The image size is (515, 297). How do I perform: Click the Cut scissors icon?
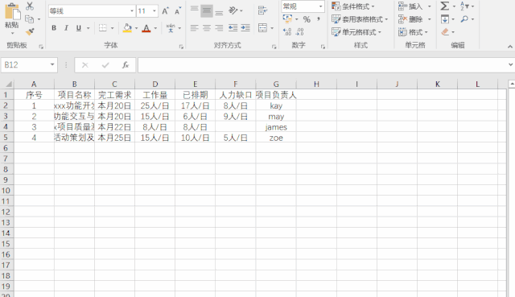(x=30, y=6)
